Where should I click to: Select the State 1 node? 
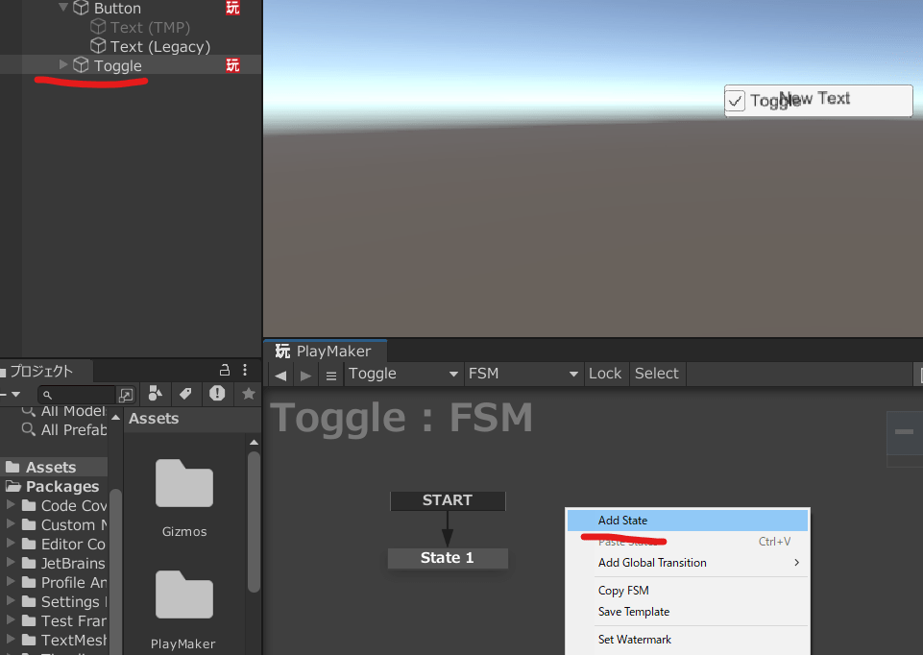[x=448, y=558]
